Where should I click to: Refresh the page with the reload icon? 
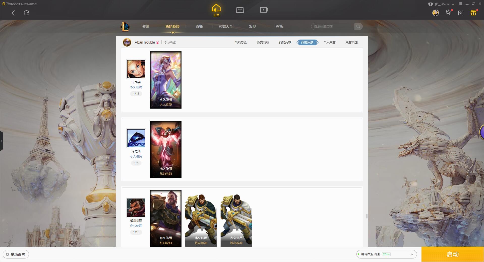click(x=26, y=13)
